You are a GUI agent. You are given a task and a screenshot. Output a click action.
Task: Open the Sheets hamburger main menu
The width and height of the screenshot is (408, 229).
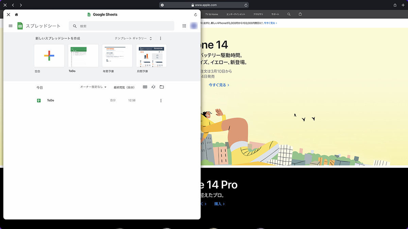tap(11, 26)
